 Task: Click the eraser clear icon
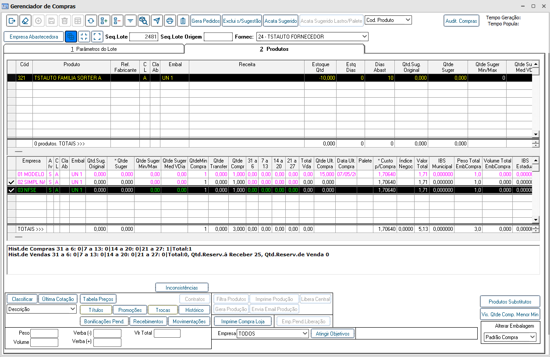[25, 21]
